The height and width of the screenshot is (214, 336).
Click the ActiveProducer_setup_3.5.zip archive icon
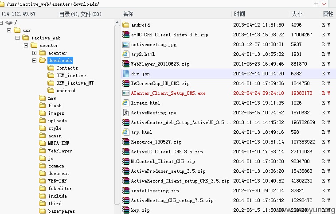(126, 171)
